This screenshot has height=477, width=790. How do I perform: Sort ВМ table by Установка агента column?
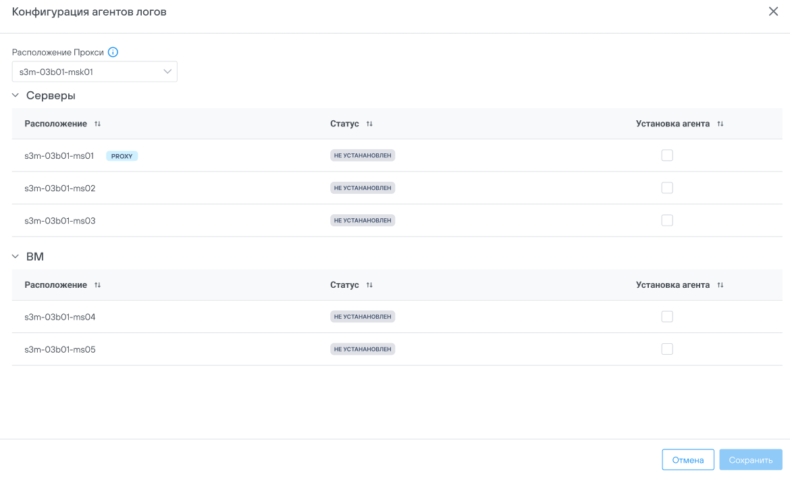[720, 285]
